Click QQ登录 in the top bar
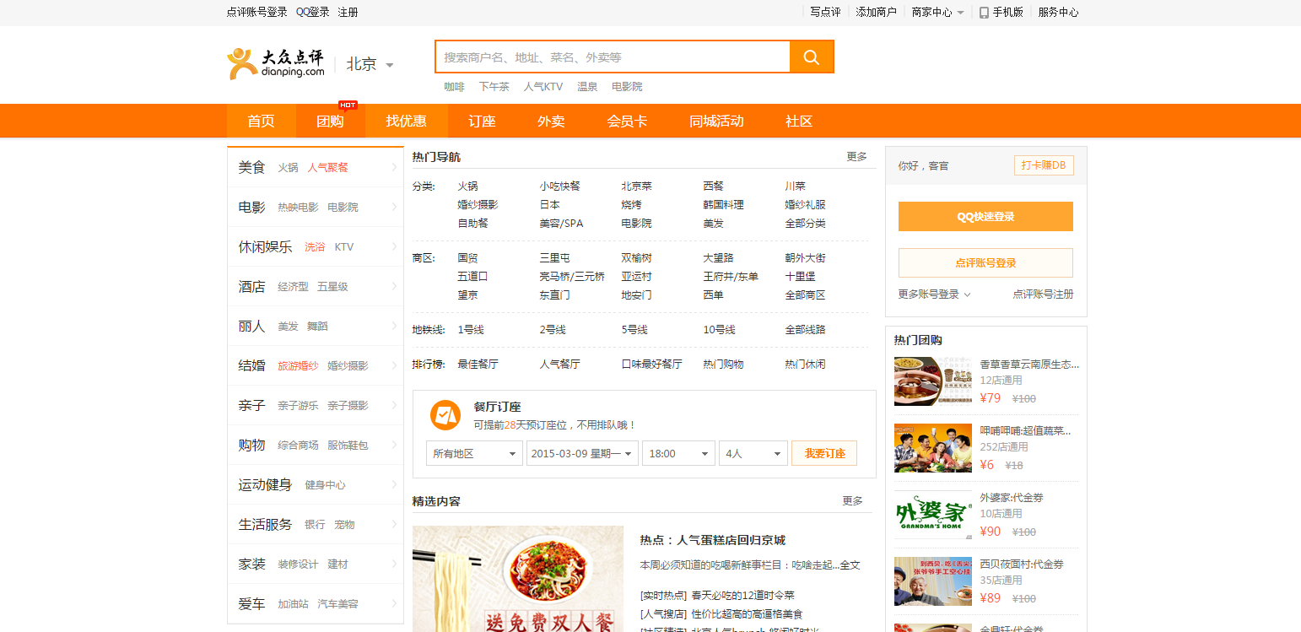This screenshot has height=632, width=1301. click(313, 13)
